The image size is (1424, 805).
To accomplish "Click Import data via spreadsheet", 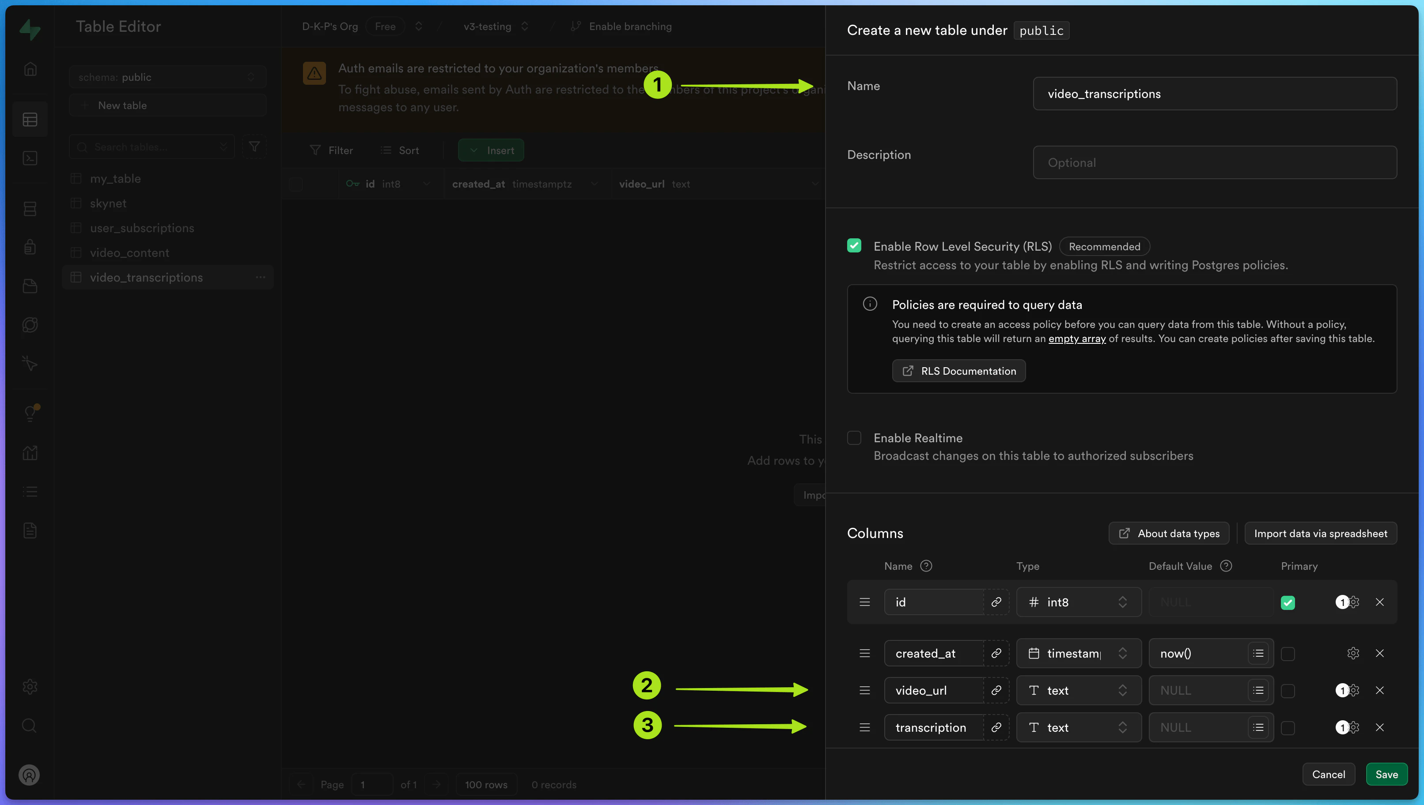I will 1320,533.
